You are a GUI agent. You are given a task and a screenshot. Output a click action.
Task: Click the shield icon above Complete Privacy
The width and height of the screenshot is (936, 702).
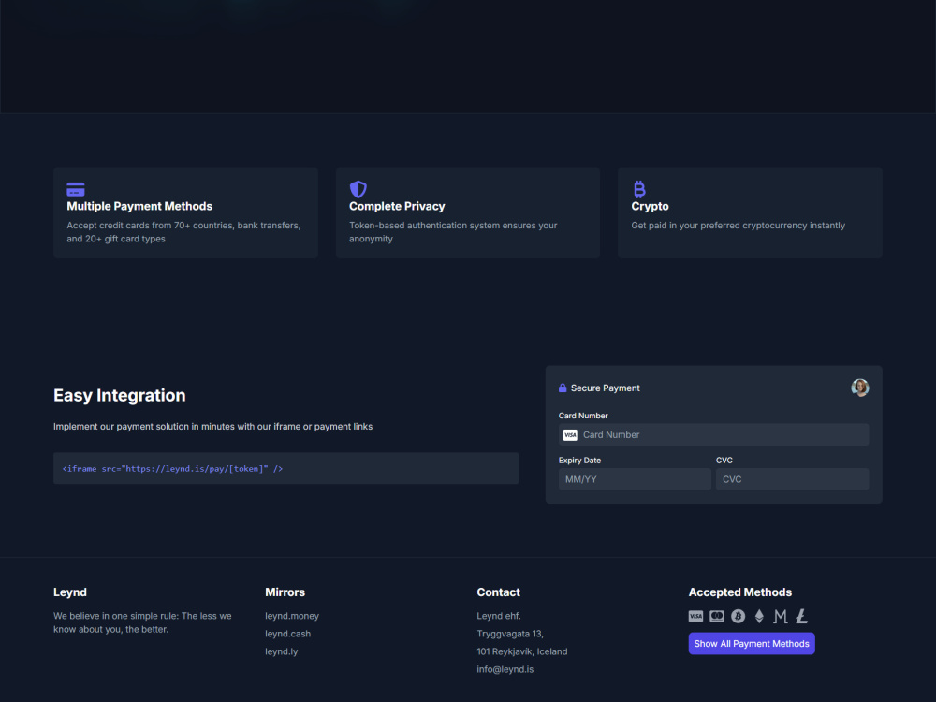[x=358, y=189]
